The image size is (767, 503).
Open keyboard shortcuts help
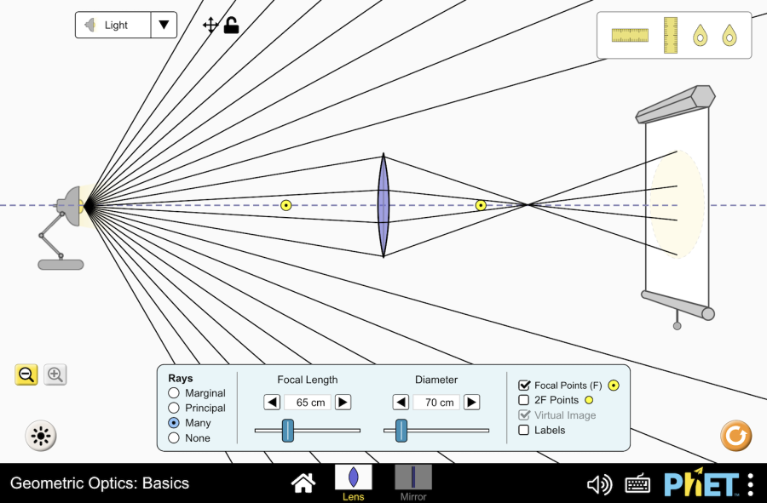[637, 484]
